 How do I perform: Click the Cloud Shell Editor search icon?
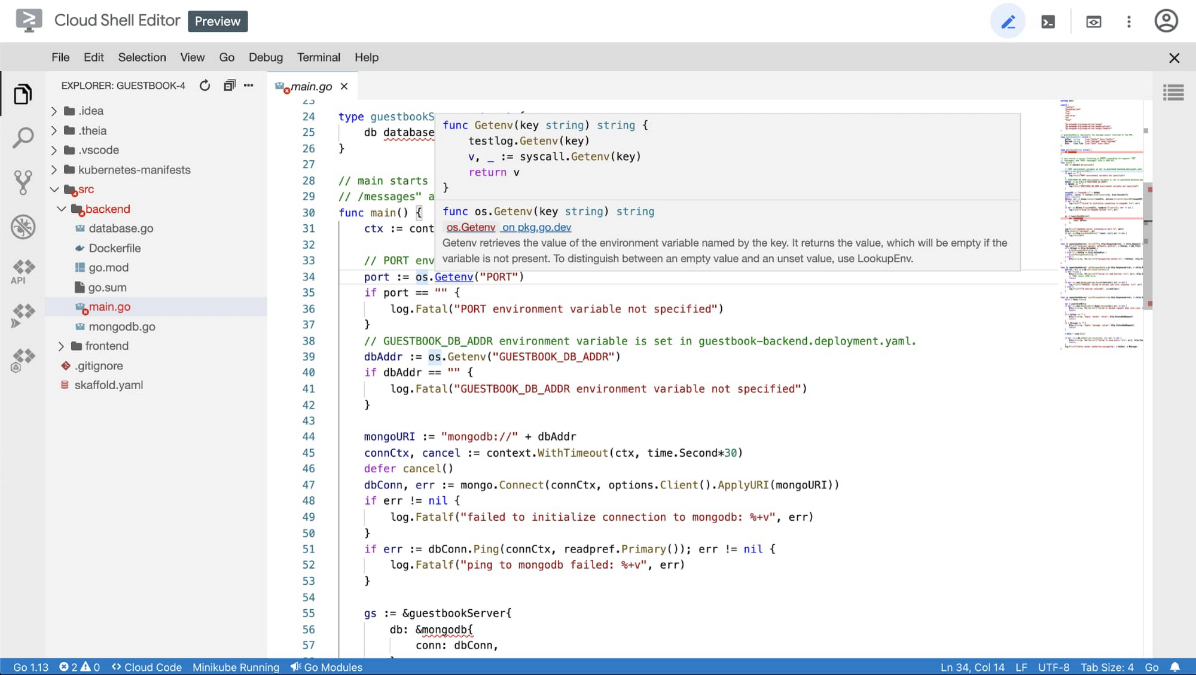pos(22,138)
